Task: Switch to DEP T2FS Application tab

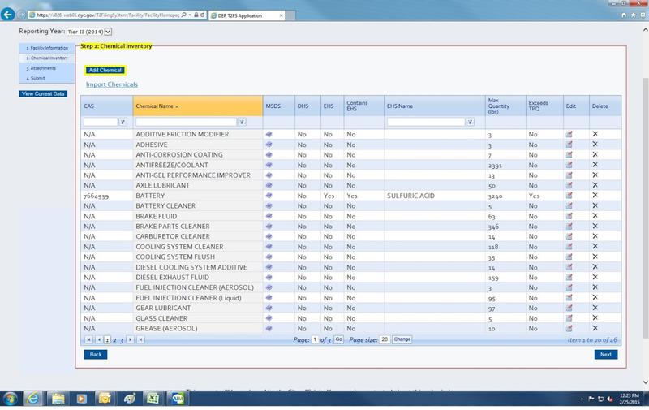Action: coord(247,15)
